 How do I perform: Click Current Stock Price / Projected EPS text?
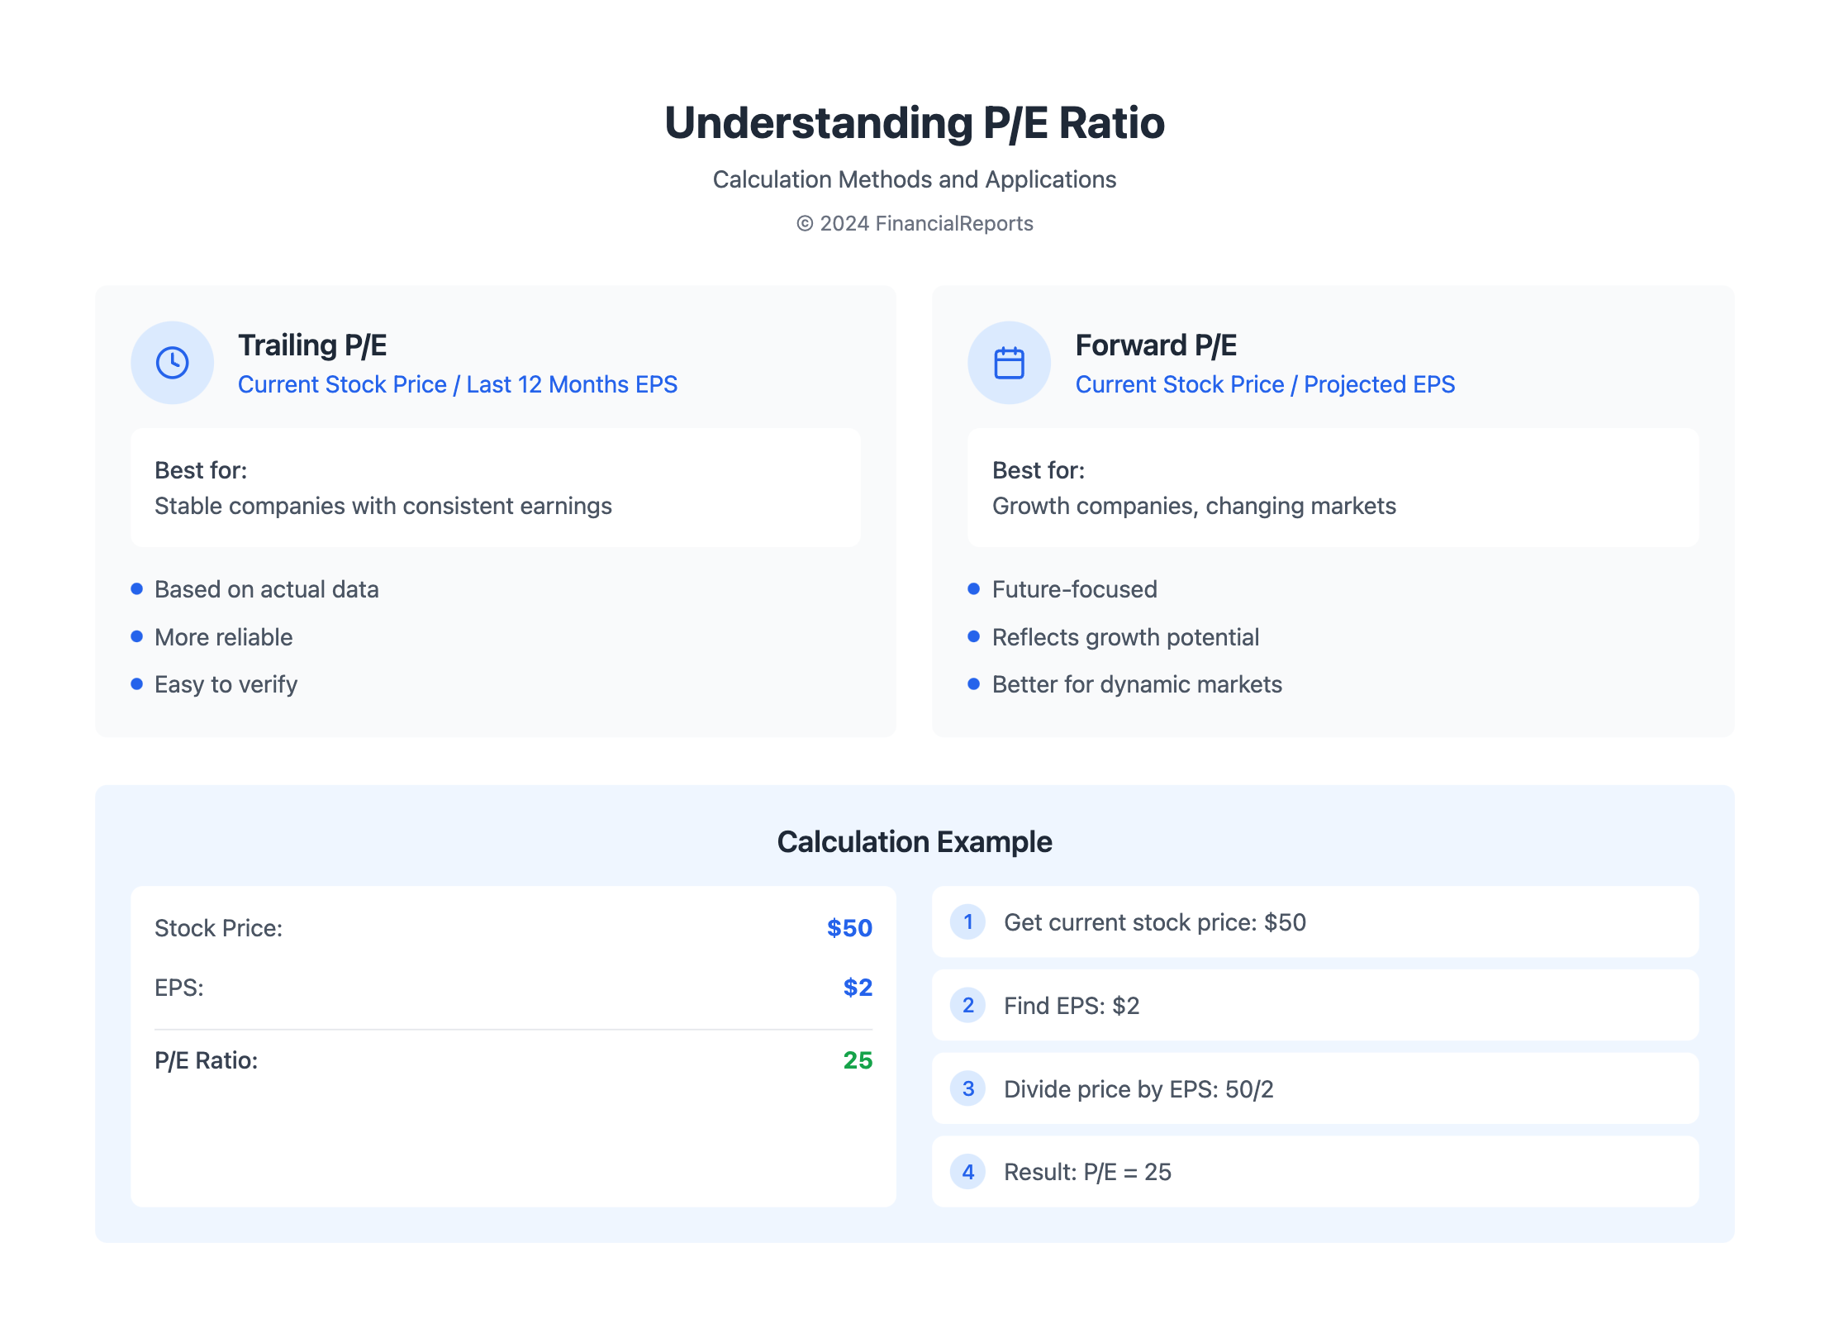1264,384
